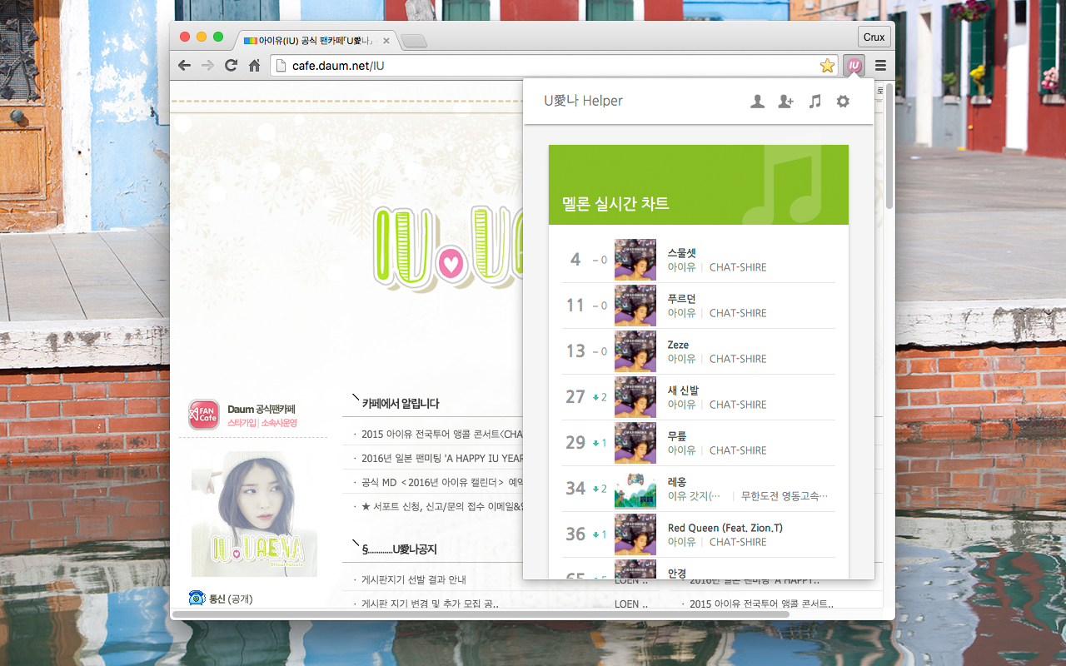Image resolution: width=1066 pixels, height=666 pixels.
Task: Go back with the browser back arrow
Action: click(x=185, y=65)
